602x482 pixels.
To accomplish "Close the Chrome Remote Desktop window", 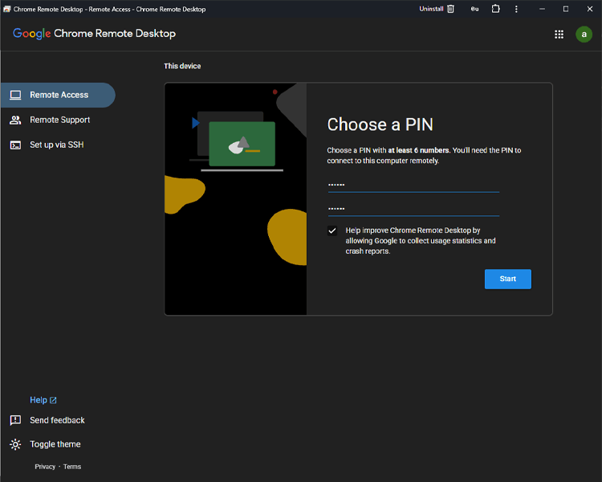I will [x=590, y=9].
